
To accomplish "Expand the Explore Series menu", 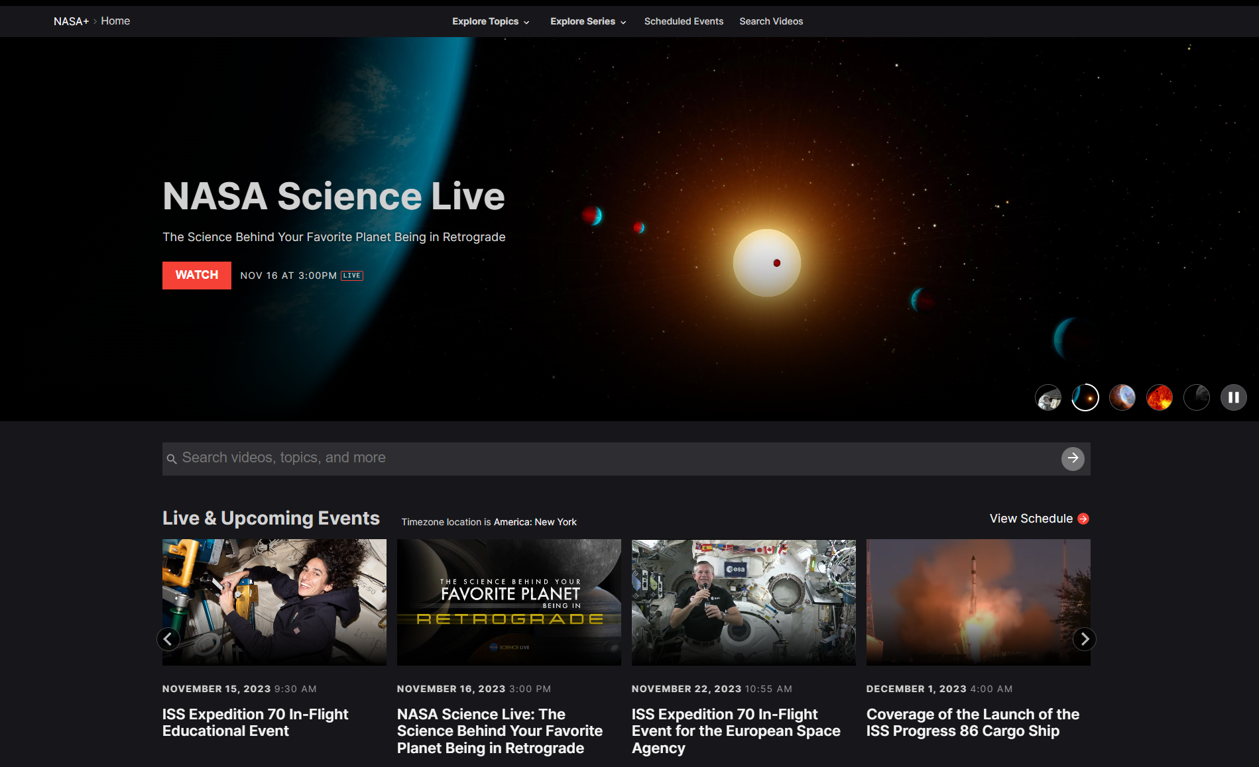I will [x=587, y=21].
